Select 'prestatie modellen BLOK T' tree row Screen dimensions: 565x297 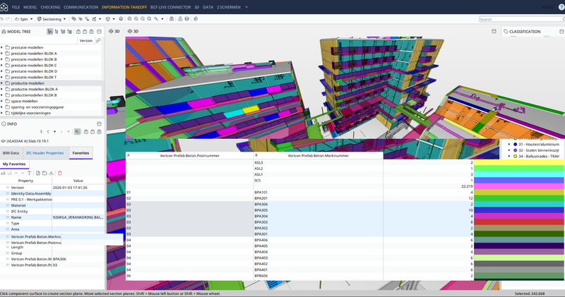(51, 77)
